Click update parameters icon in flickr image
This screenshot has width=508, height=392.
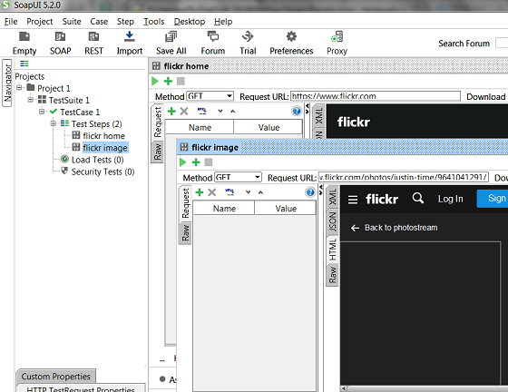(x=230, y=192)
